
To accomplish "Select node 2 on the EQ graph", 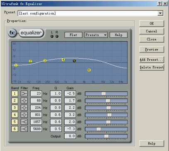I will point(31,61).
